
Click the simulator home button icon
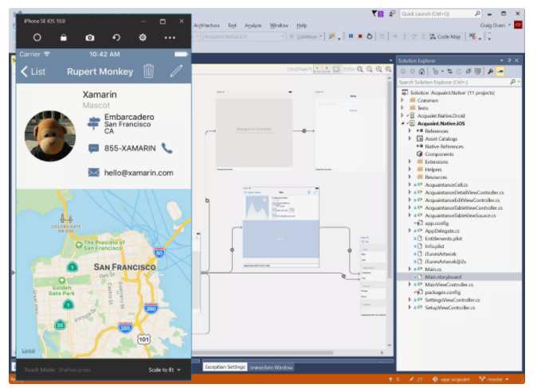(37, 37)
